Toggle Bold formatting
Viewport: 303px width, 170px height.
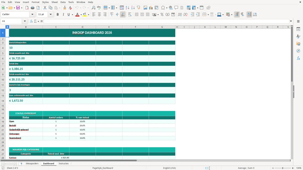58,15
